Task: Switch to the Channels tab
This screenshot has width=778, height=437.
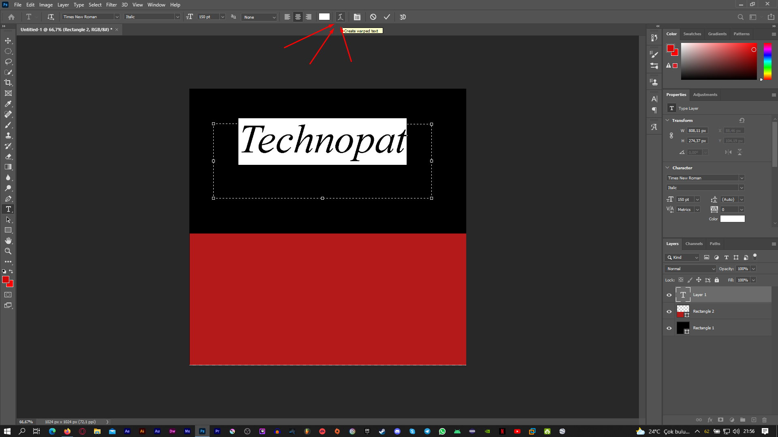Action: click(x=694, y=244)
